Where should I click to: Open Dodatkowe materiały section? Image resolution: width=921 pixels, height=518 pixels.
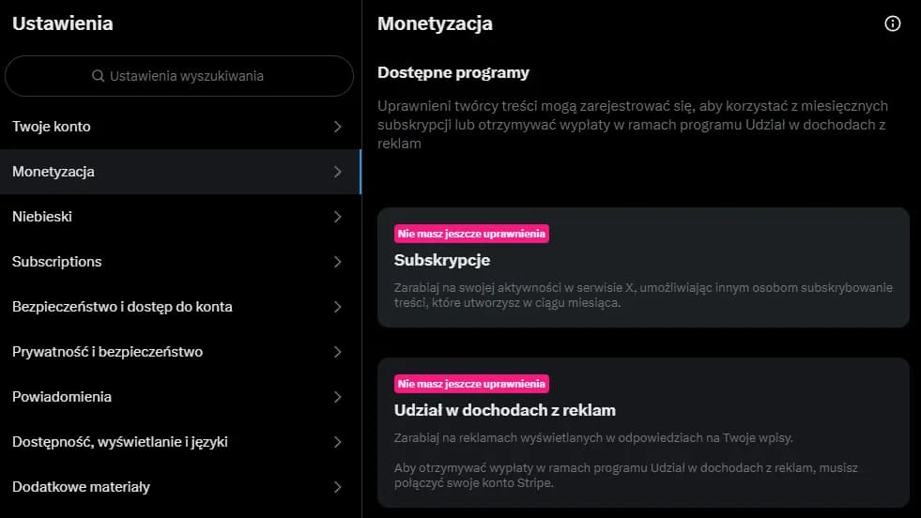tap(81, 487)
